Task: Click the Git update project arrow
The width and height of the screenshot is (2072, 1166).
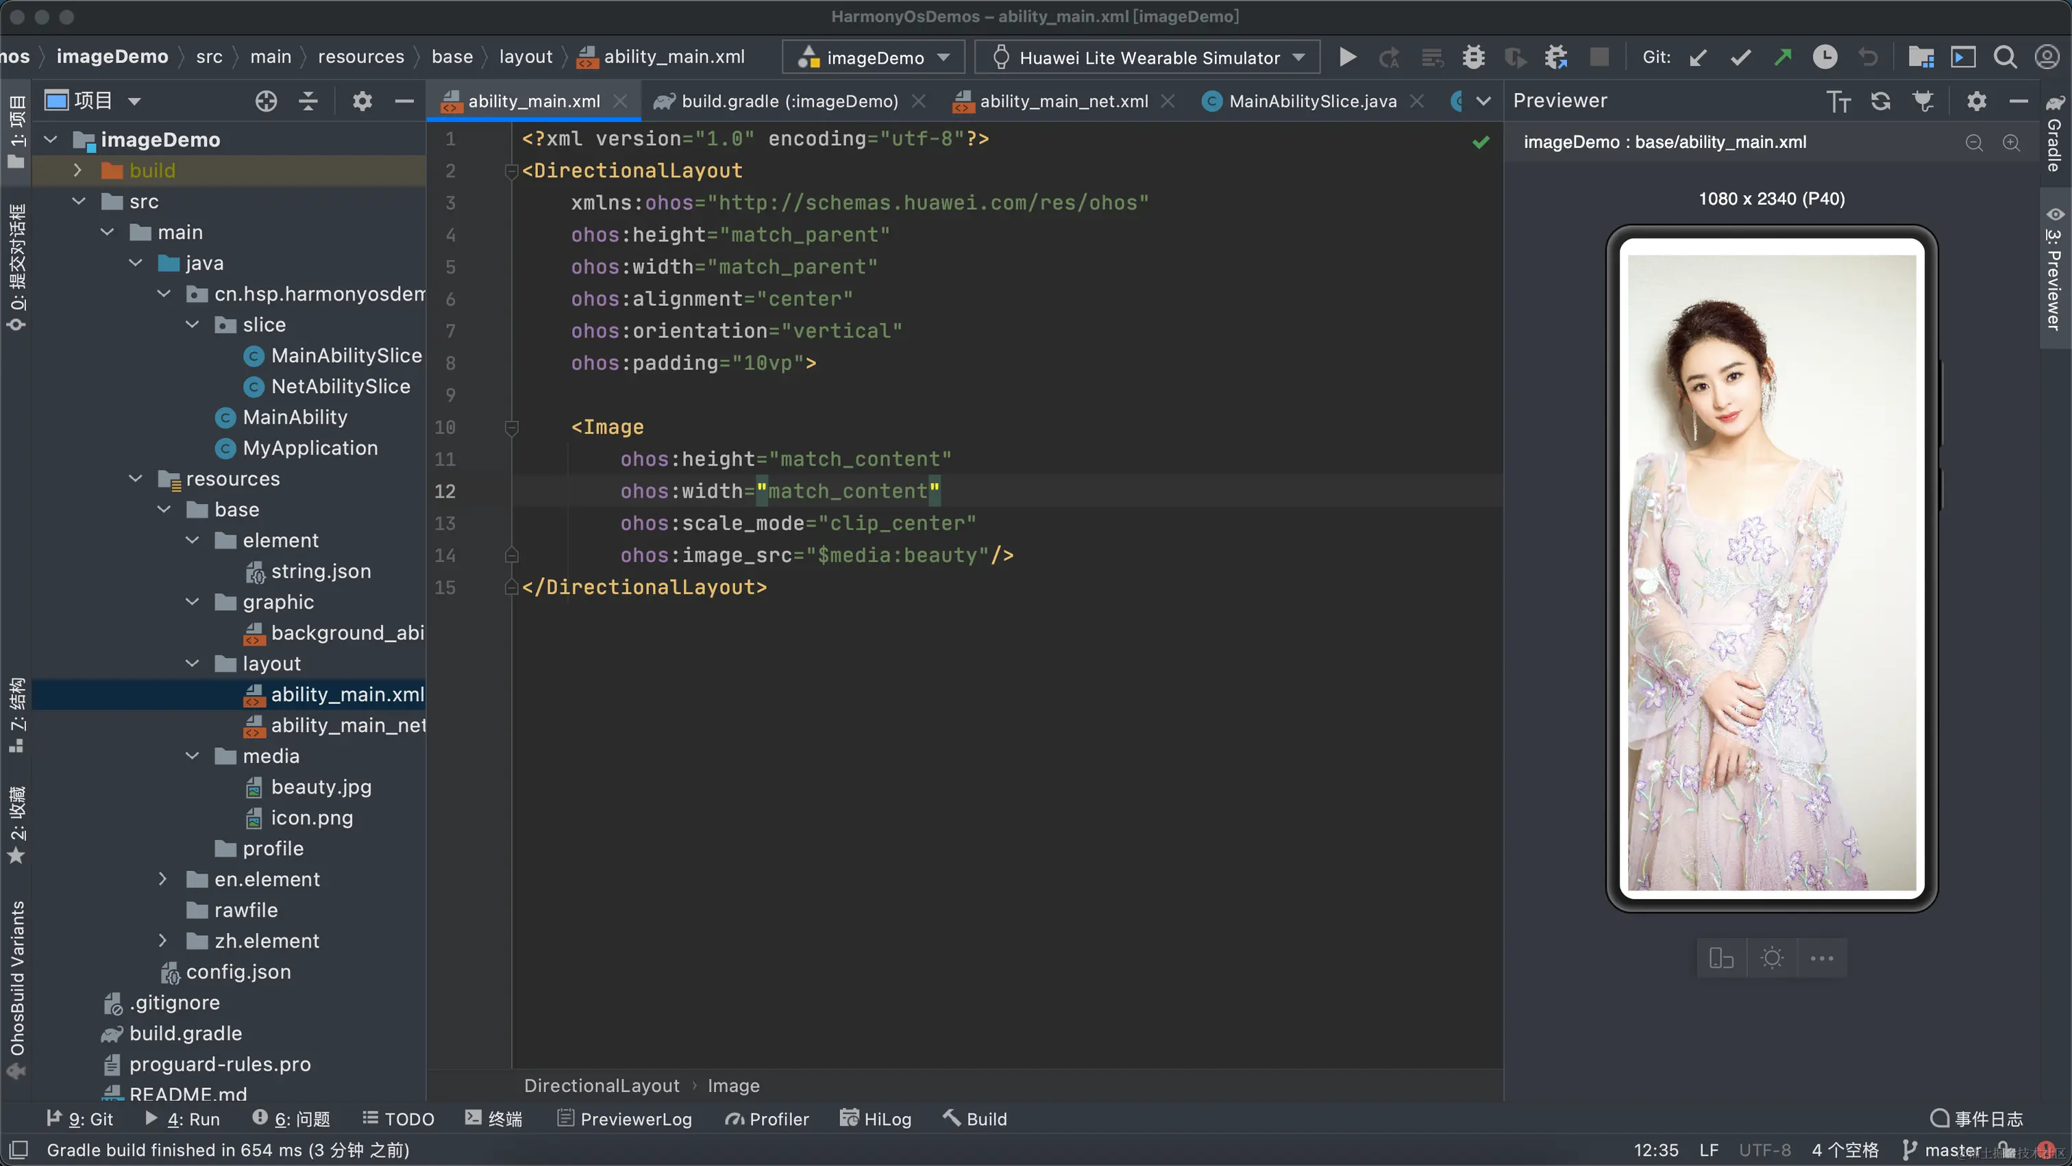Action: [1698, 57]
